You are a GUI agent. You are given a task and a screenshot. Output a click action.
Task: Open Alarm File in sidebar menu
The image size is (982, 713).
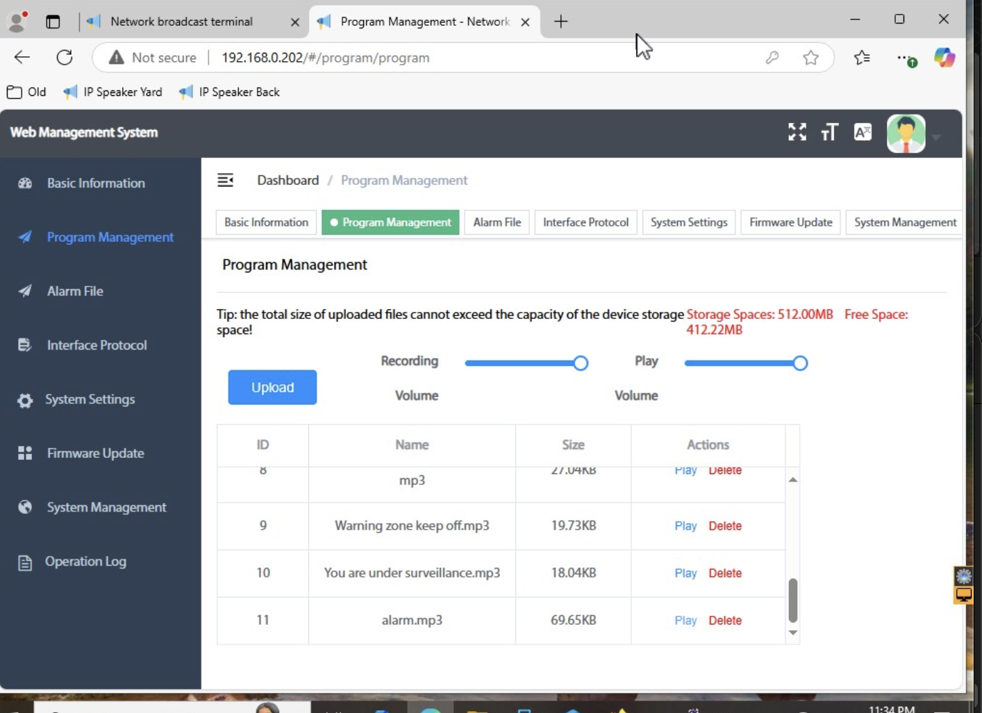(x=75, y=291)
